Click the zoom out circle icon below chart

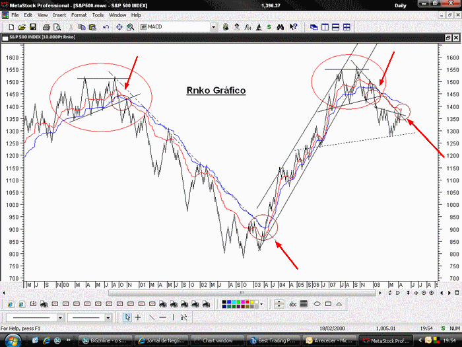point(424,293)
